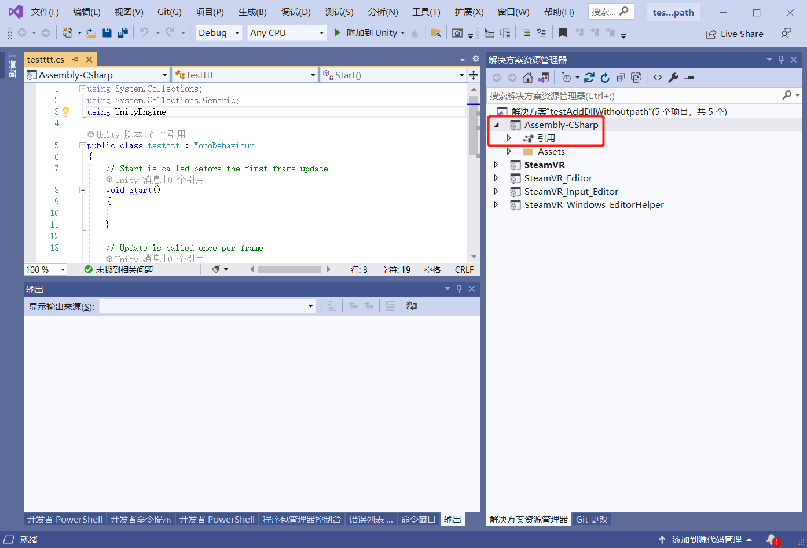Toggle pin on Solution Explorer panel

coord(781,60)
